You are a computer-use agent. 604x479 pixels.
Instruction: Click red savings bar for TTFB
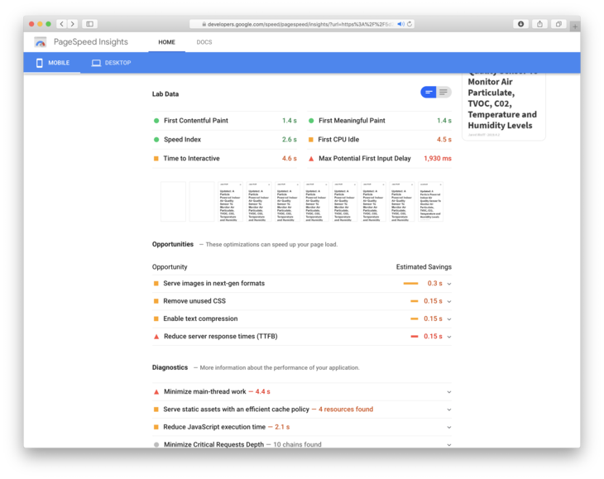[414, 337]
